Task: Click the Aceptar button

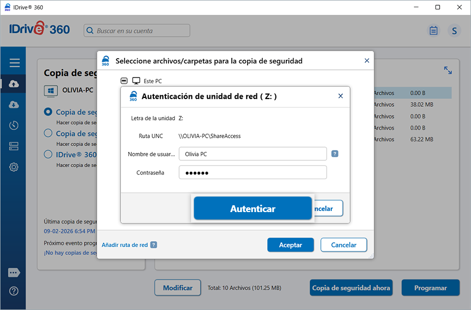Action: click(290, 245)
